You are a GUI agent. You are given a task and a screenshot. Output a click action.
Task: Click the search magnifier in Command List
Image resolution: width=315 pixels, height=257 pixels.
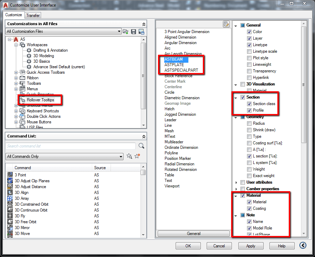[141, 146]
